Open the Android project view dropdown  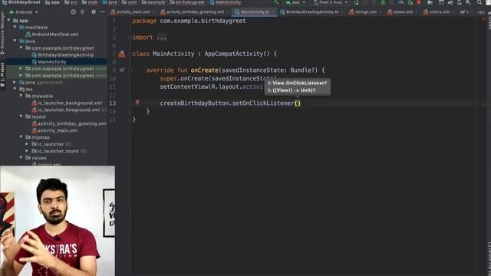pos(24,12)
